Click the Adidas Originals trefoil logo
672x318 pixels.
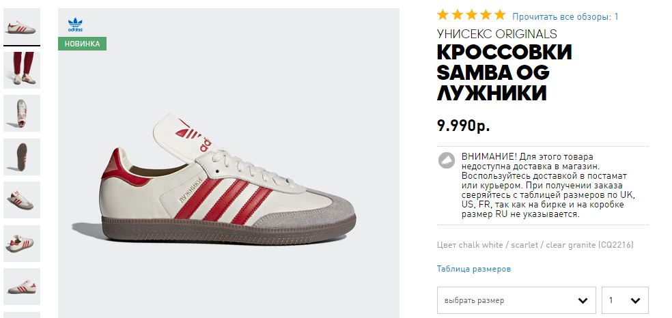[75, 25]
